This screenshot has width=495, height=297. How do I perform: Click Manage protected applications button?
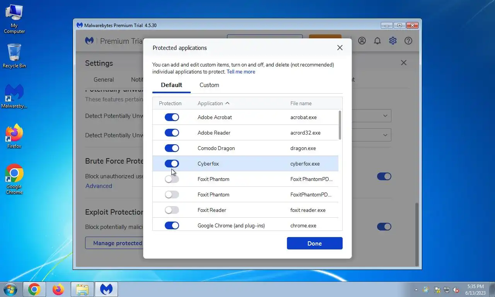coord(114,243)
